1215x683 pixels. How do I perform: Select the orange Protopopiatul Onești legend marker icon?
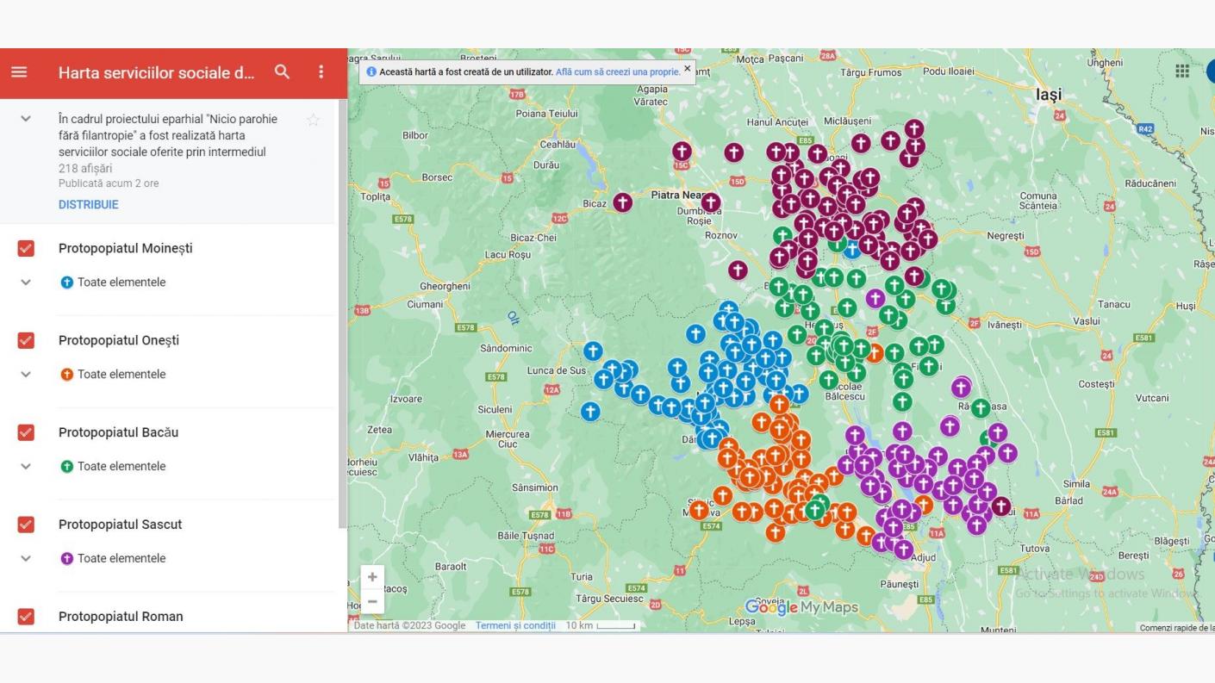click(x=66, y=374)
